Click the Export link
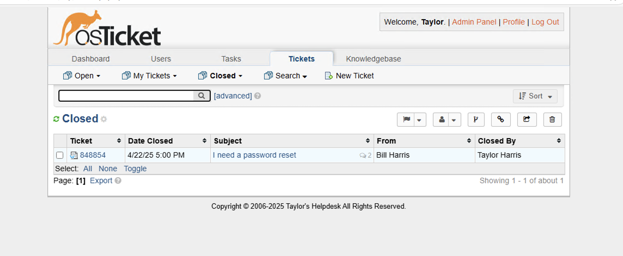623x256 pixels. coord(101,180)
